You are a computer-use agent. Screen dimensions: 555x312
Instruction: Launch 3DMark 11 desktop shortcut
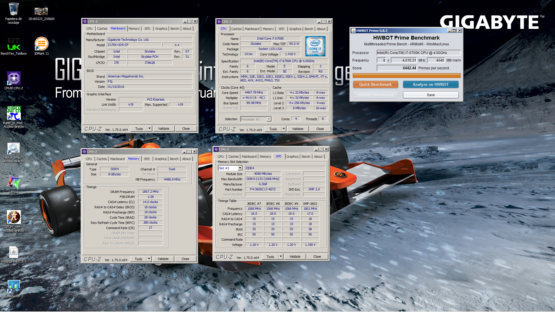pyautogui.click(x=41, y=46)
